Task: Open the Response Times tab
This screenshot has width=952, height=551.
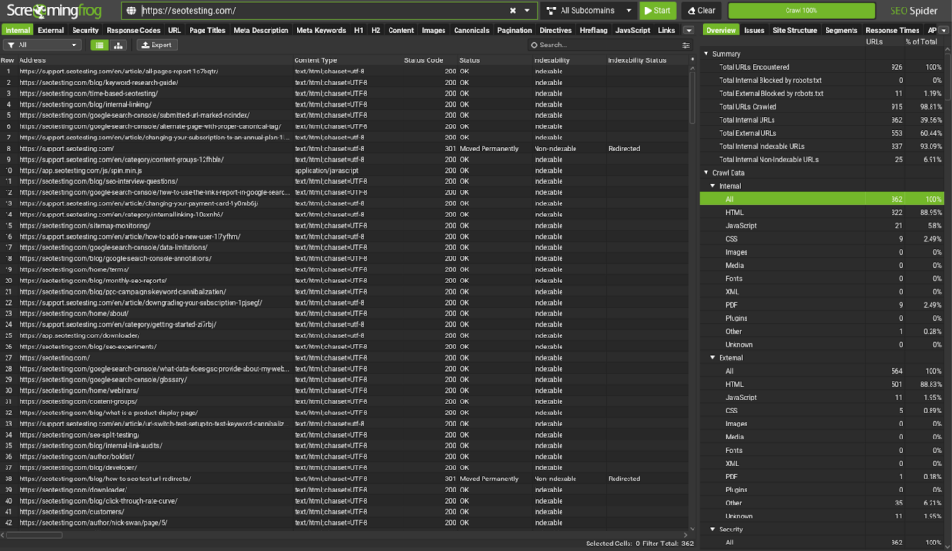Action: pos(892,30)
